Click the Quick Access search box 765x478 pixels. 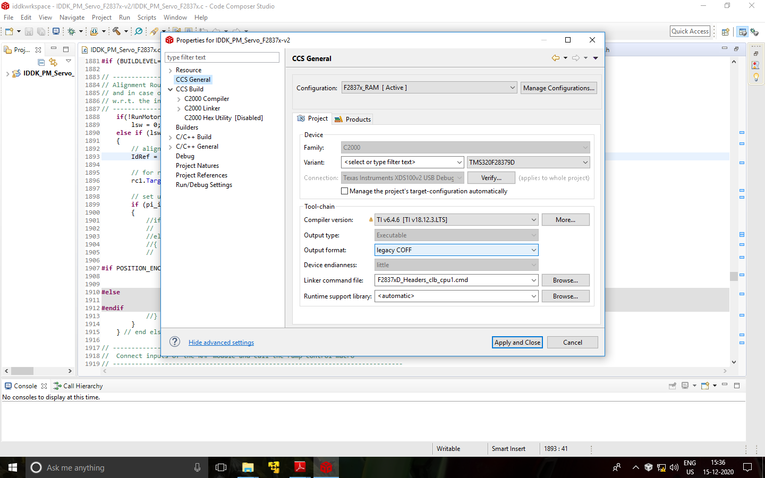[x=690, y=31]
